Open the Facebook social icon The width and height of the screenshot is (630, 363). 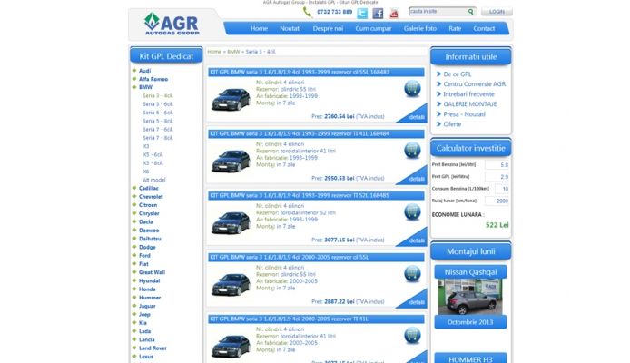tap(378, 14)
